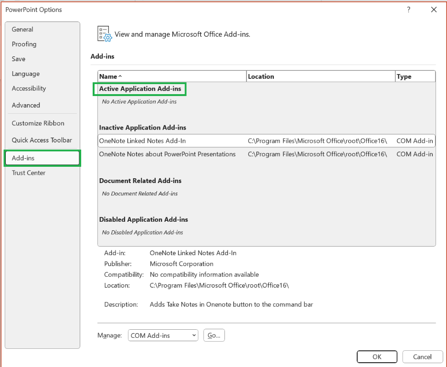
Task: Select Quick Access Toolbar category
Action: 42,140
